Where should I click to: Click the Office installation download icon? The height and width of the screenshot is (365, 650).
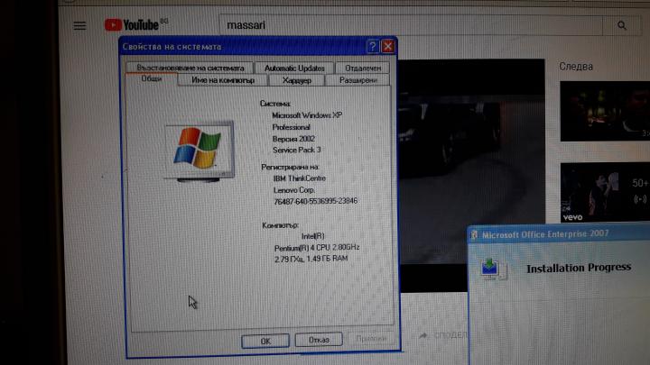pyautogui.click(x=493, y=269)
